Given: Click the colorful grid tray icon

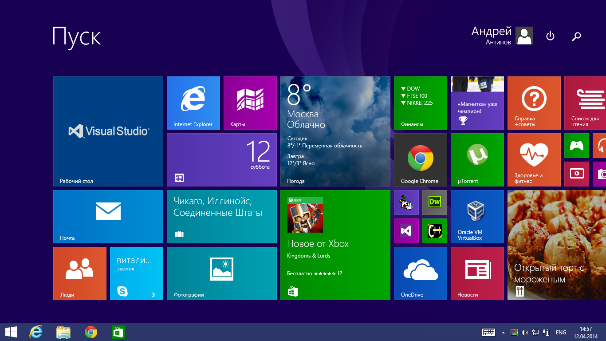Looking at the screenshot, I should (x=514, y=332).
